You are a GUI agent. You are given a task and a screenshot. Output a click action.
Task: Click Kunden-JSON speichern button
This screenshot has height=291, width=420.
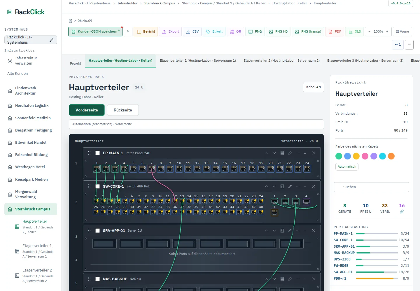[x=95, y=31]
